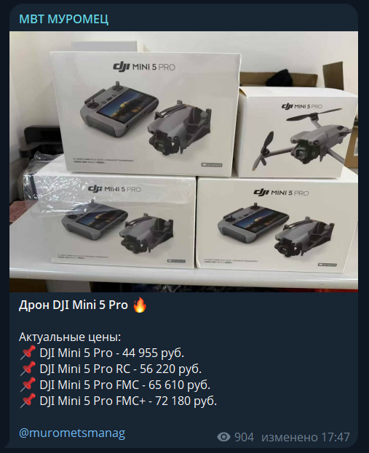Click the pushpin beside the FMC+ 72 180 line
Screen dimensions: 369x453
click(28, 401)
